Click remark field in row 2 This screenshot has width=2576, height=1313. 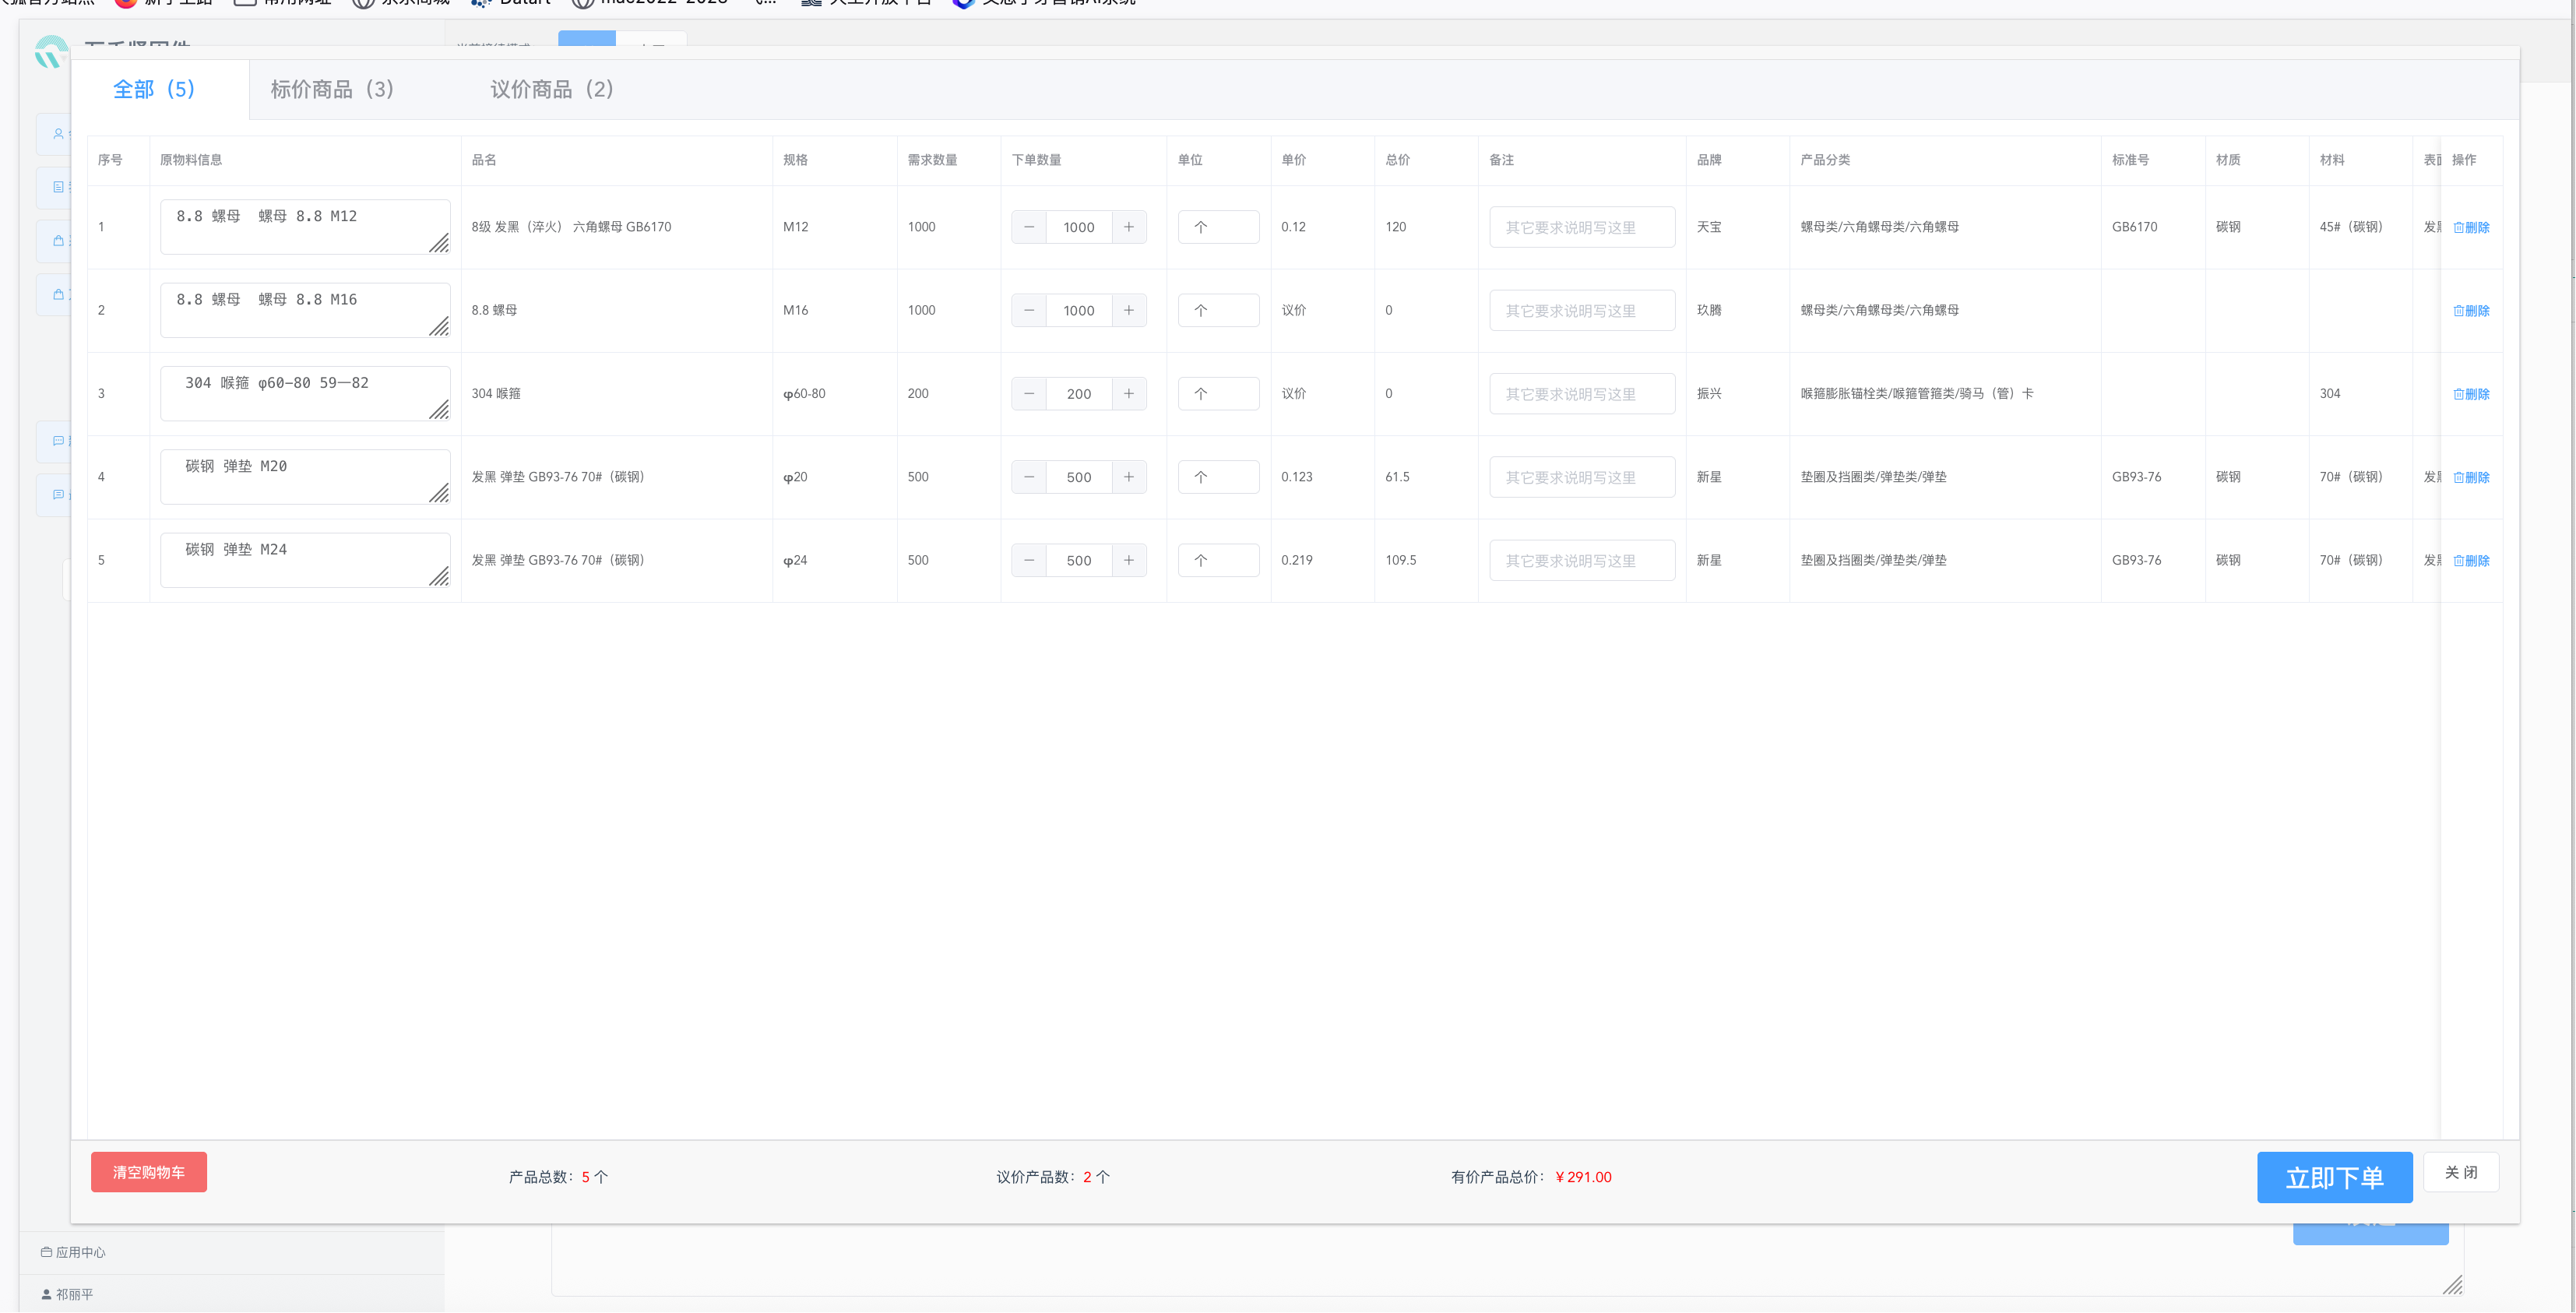pos(1581,311)
